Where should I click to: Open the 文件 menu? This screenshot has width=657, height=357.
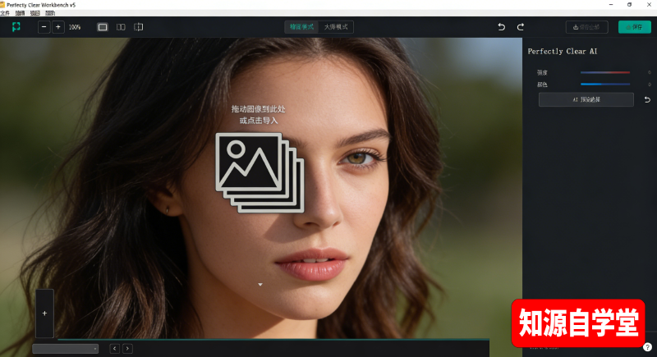pos(5,13)
